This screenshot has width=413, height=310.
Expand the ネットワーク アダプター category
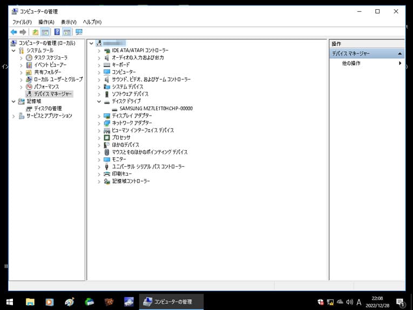99,123
